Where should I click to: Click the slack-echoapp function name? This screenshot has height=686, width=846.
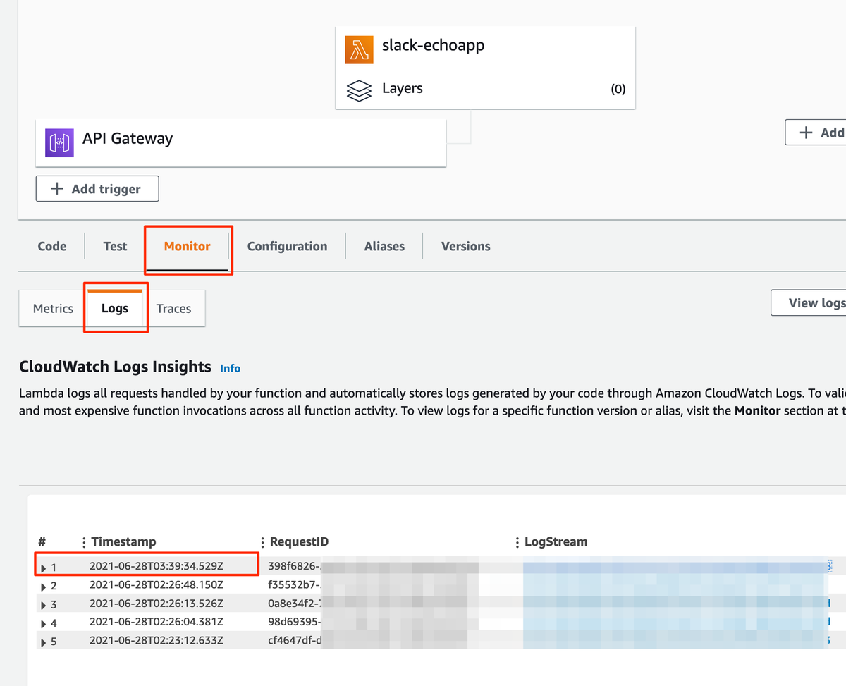pyautogui.click(x=433, y=46)
